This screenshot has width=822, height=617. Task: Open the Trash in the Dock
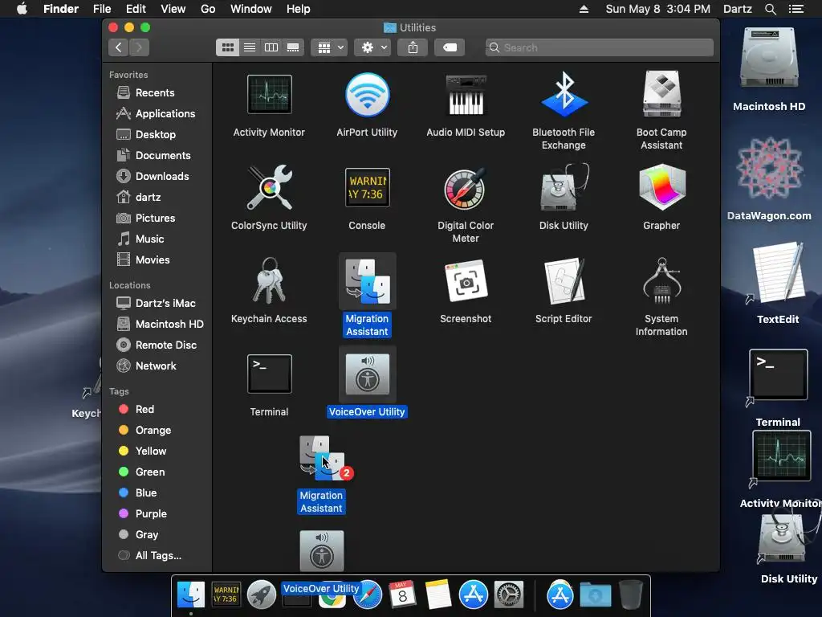point(631,595)
